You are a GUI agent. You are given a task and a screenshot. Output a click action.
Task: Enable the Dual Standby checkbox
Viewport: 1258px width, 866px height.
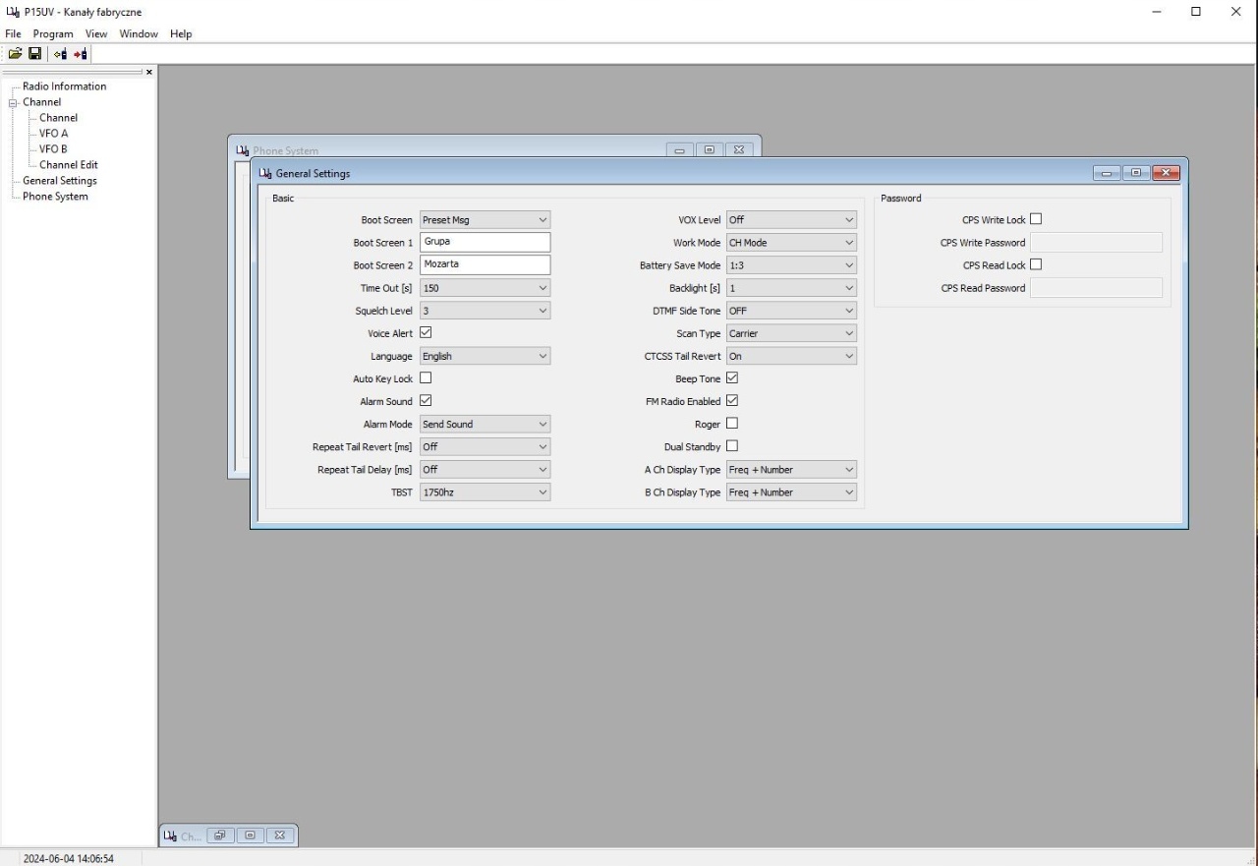point(731,446)
